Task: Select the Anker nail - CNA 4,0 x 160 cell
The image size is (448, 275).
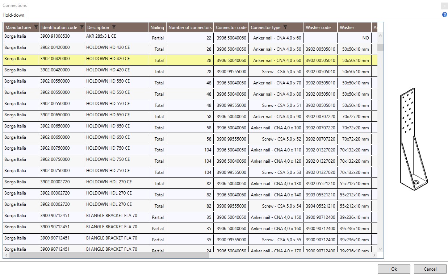Action: [x=276, y=228]
